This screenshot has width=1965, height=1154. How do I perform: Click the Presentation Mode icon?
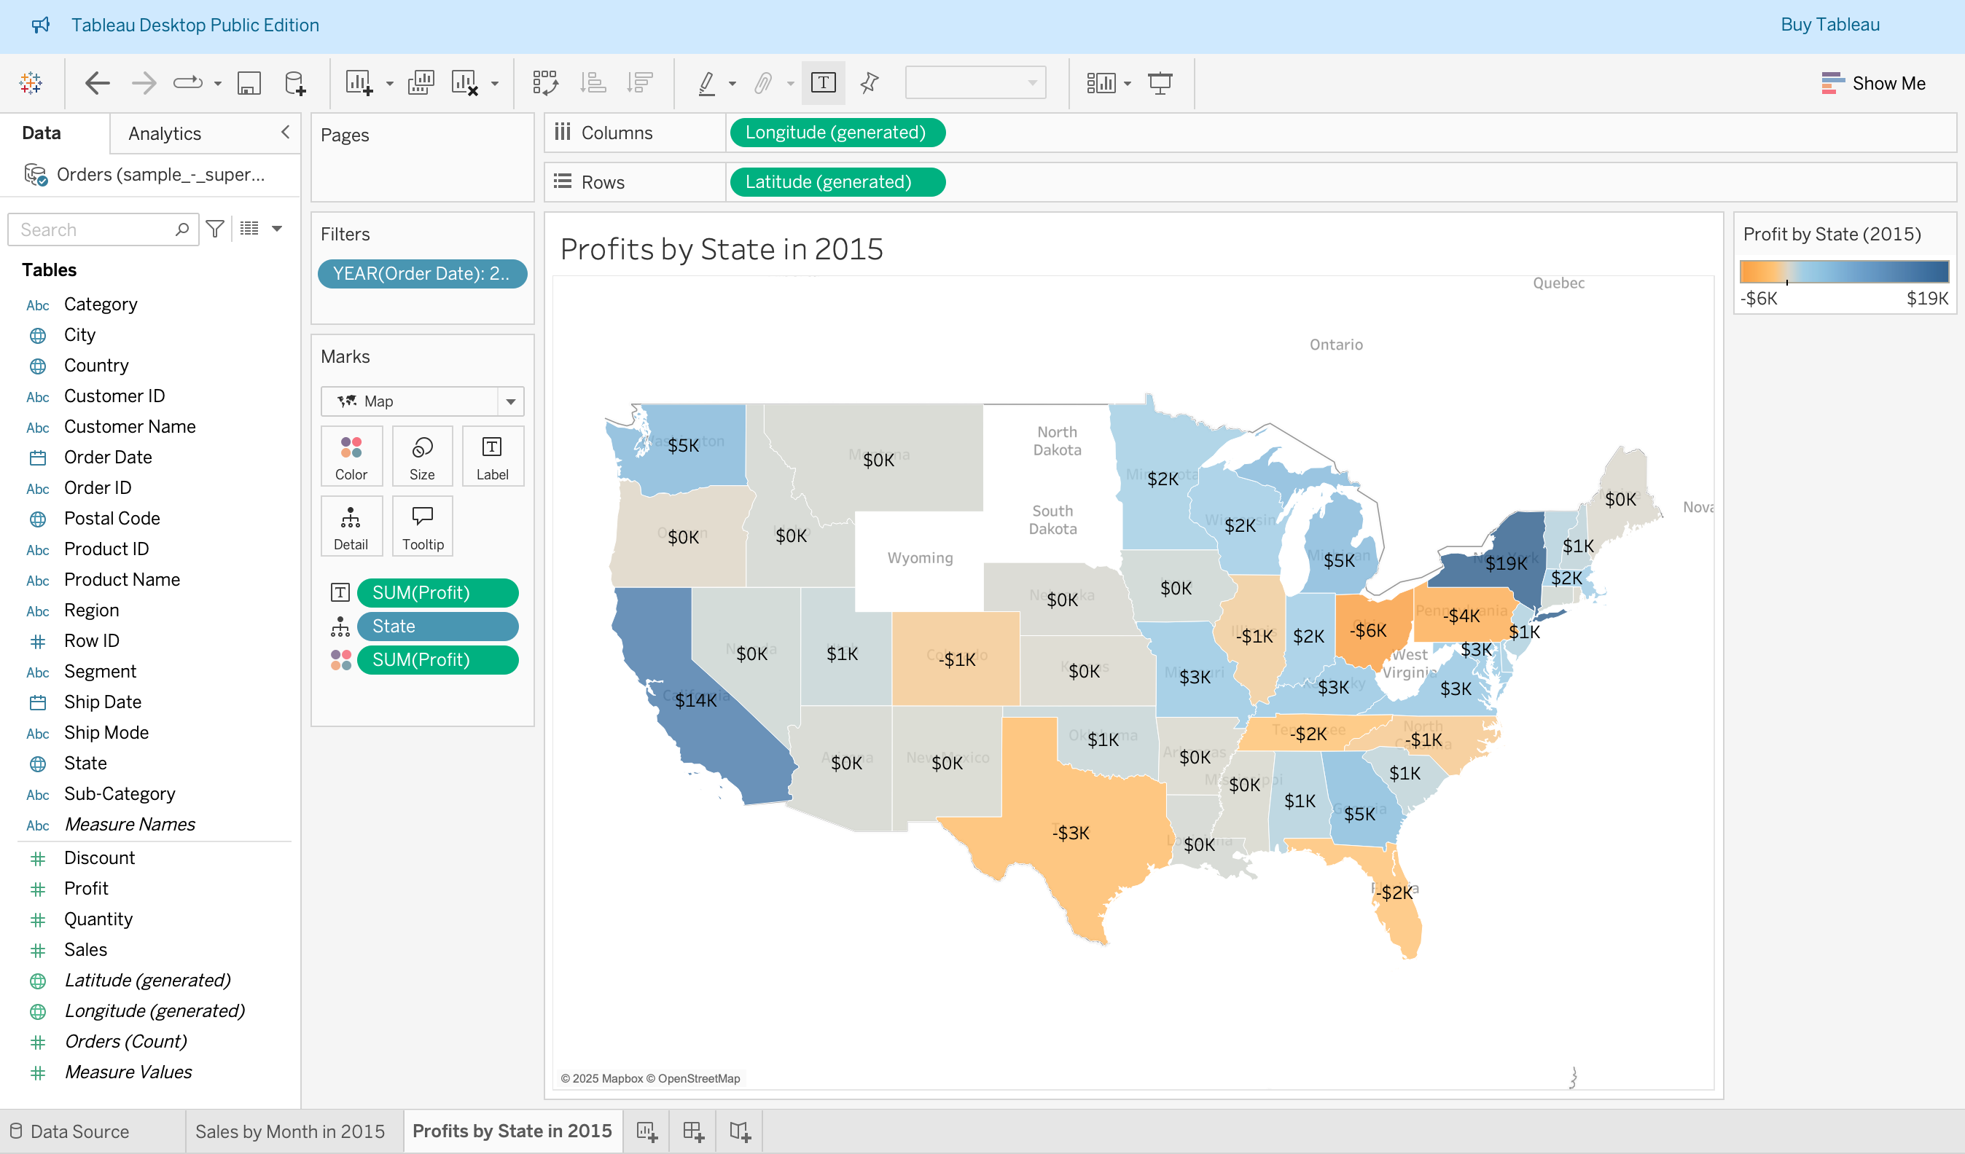click(x=1160, y=82)
